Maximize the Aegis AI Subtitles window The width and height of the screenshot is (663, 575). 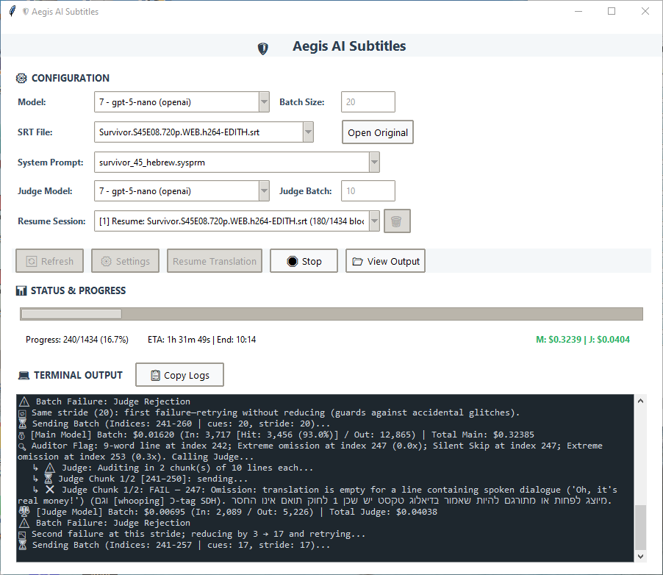click(612, 12)
